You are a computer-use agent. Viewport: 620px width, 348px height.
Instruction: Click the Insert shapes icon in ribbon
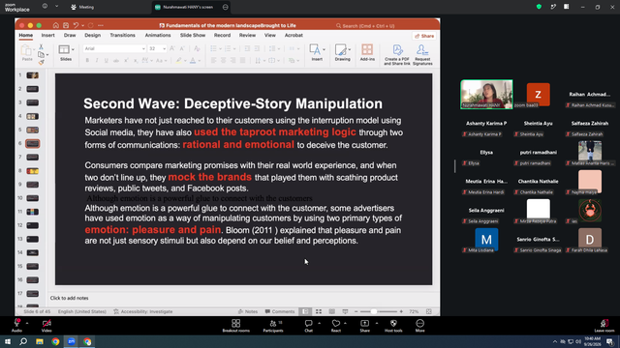(315, 49)
